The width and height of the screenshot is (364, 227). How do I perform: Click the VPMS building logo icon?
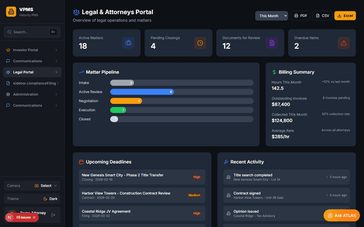[x=11, y=11]
